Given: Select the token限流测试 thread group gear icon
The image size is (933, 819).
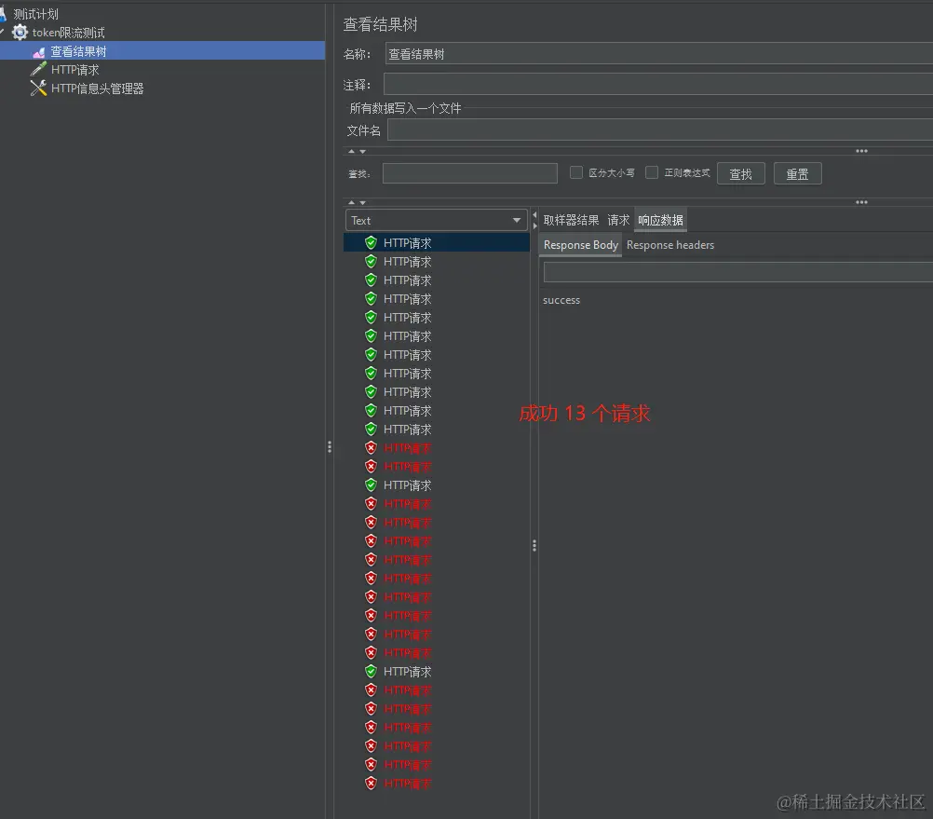Looking at the screenshot, I should coord(20,32).
